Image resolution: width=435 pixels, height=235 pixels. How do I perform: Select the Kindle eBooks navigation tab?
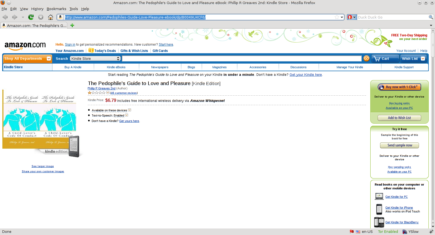point(116,67)
